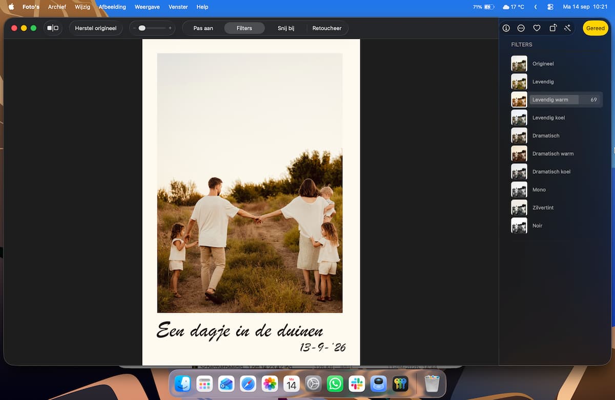Click the battery status icon
Viewport: 615px width, 400px height.
pyautogui.click(x=489, y=7)
